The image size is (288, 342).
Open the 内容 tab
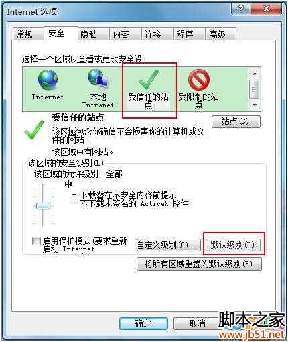(x=121, y=34)
